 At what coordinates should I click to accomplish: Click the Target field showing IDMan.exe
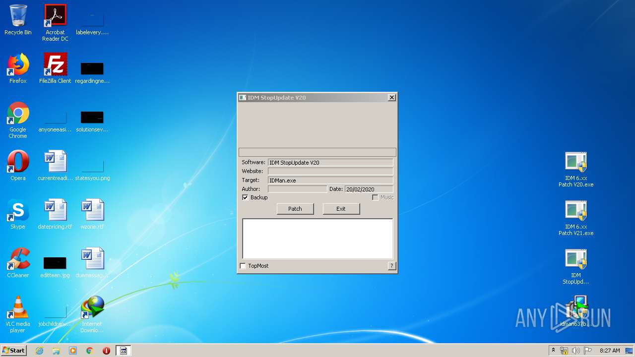pos(330,180)
